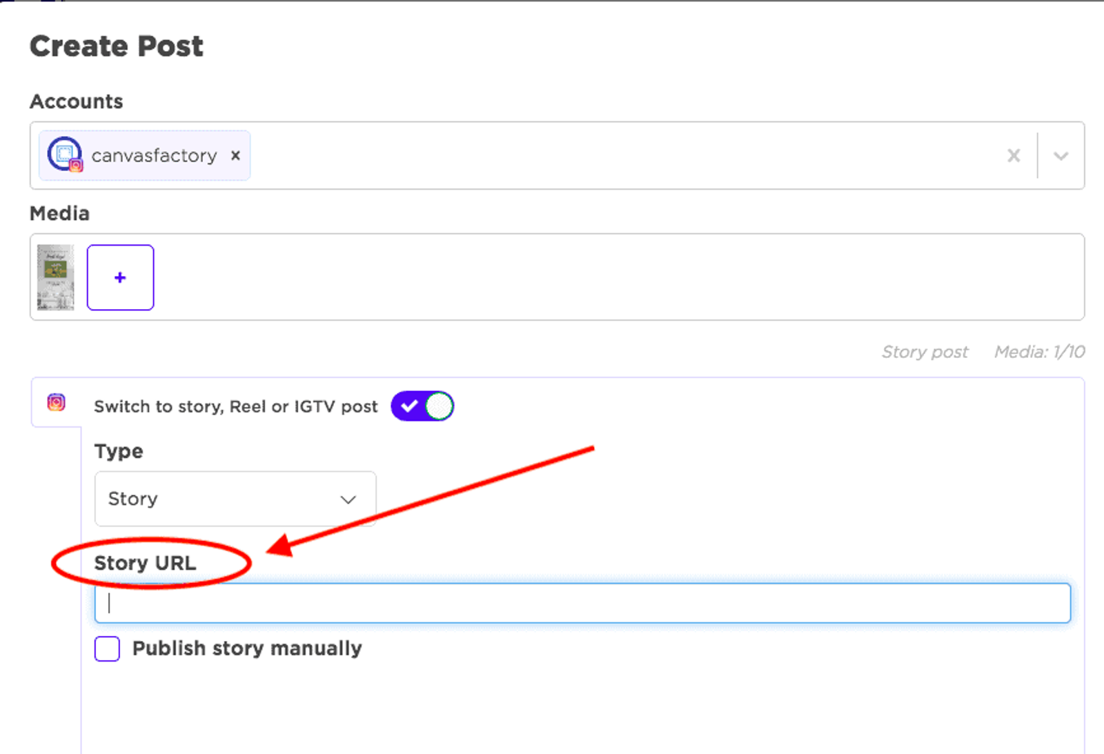Click the canvasfactory account name
Viewport: 1104px width, 754px height.
(154, 156)
